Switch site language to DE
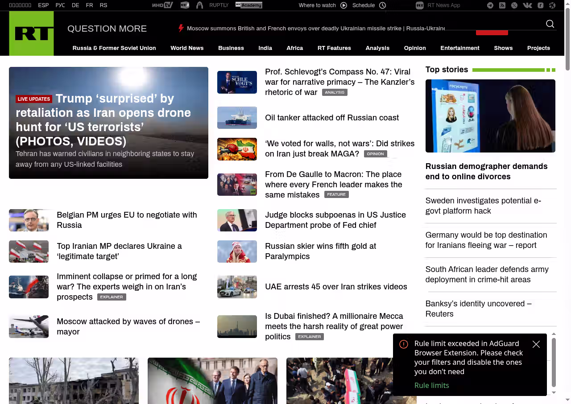 75,5
